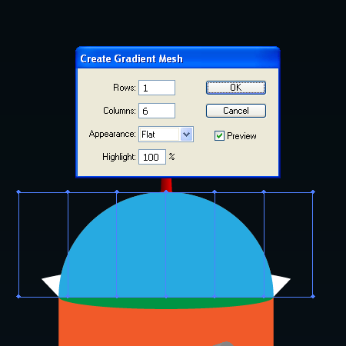Click the red antenna shape

pyautogui.click(x=166, y=185)
